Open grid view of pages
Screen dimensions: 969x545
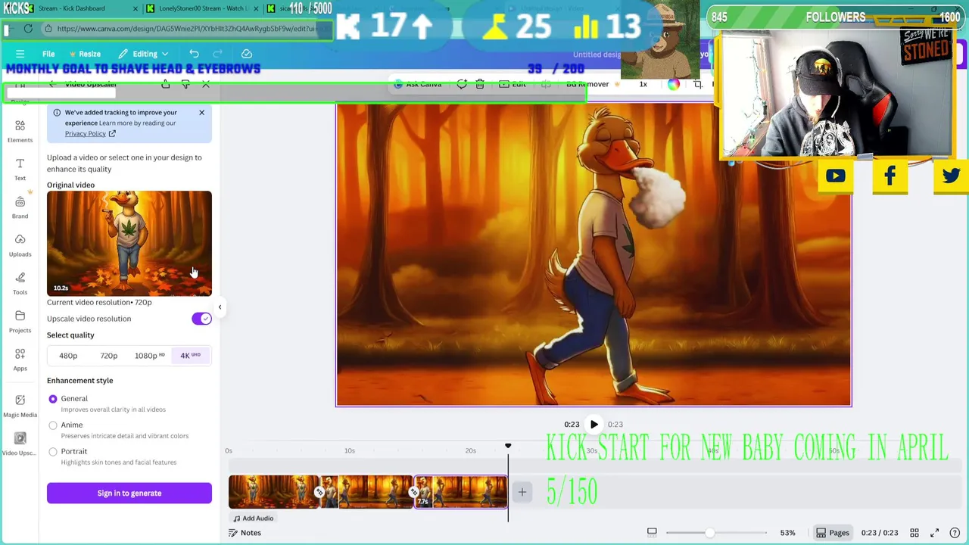(x=914, y=533)
